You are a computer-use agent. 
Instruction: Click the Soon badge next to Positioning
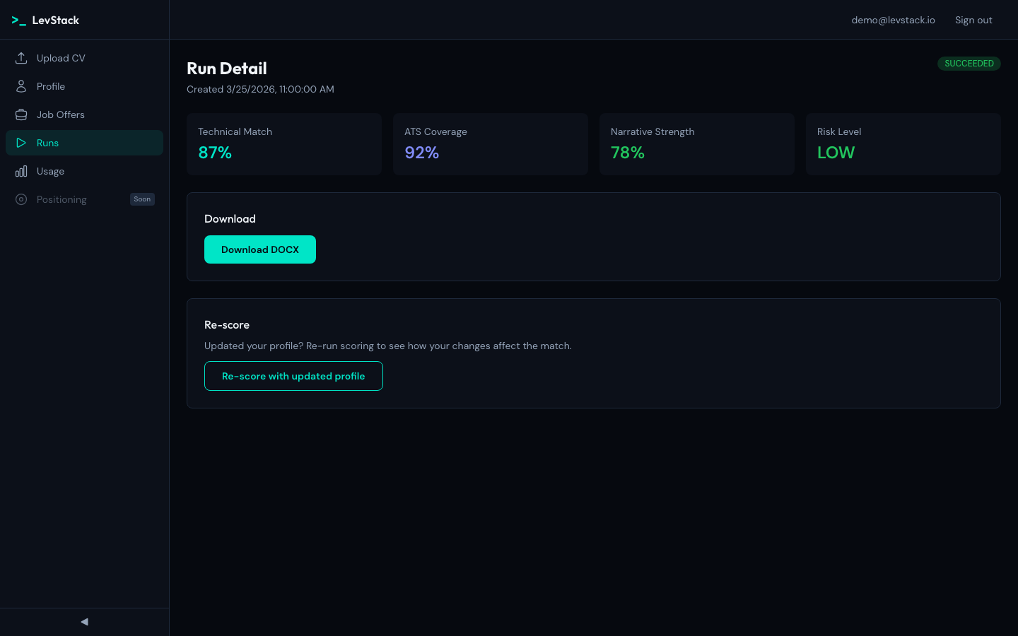pos(142,199)
